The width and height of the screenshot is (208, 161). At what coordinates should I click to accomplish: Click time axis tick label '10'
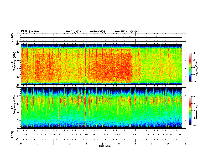click(185, 144)
